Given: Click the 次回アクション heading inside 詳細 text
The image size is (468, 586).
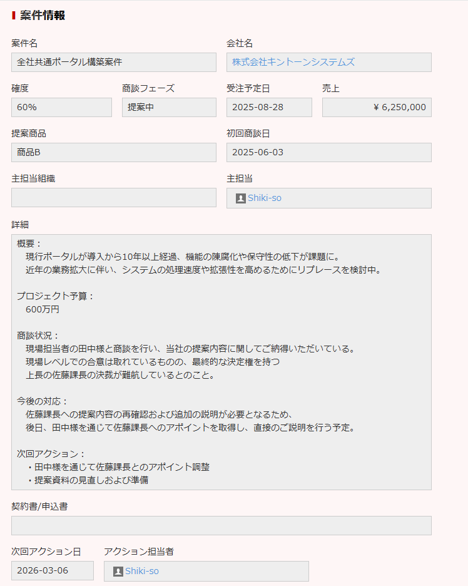Looking at the screenshot, I should click(x=51, y=454).
